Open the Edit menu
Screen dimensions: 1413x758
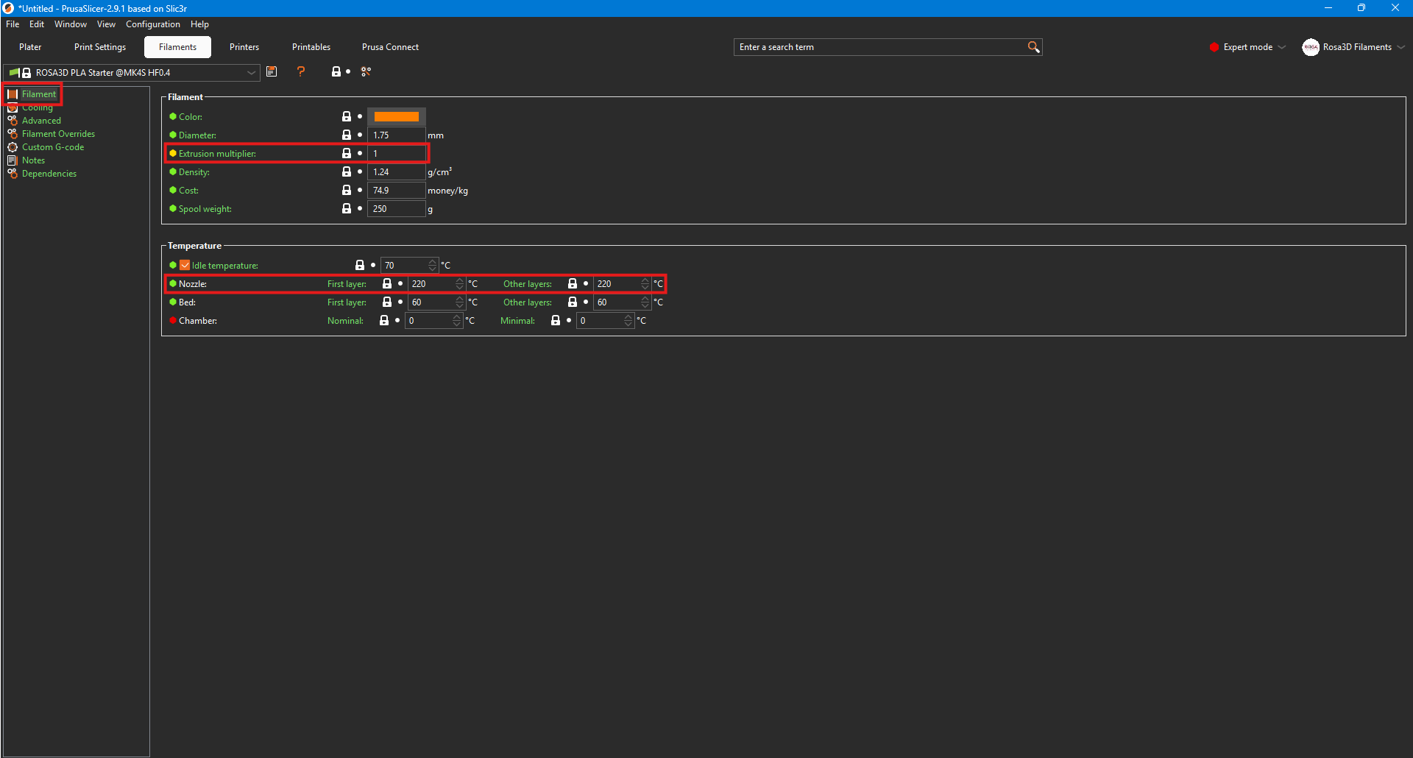37,24
